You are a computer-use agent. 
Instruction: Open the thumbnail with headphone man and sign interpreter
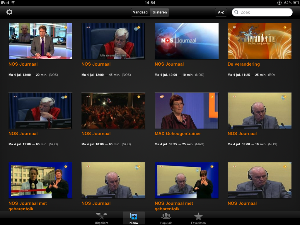click(x=187, y=180)
